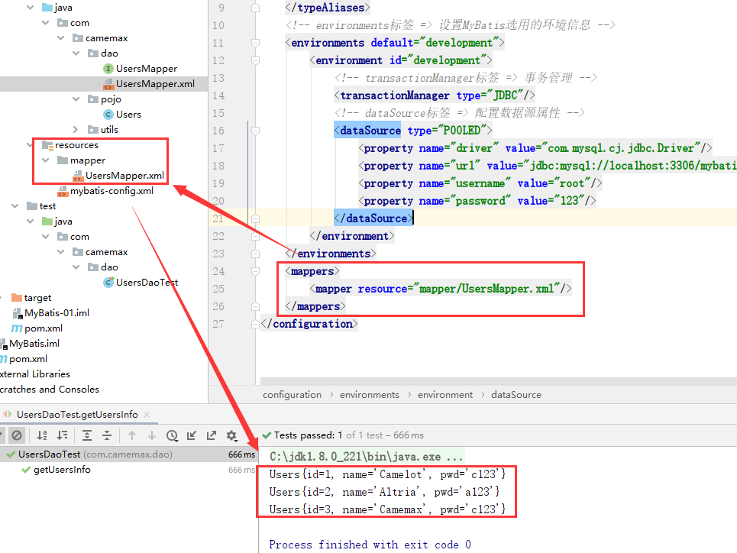This screenshot has height=553, width=737.
Task: Click the Process finished with exit code text
Action: click(370, 545)
